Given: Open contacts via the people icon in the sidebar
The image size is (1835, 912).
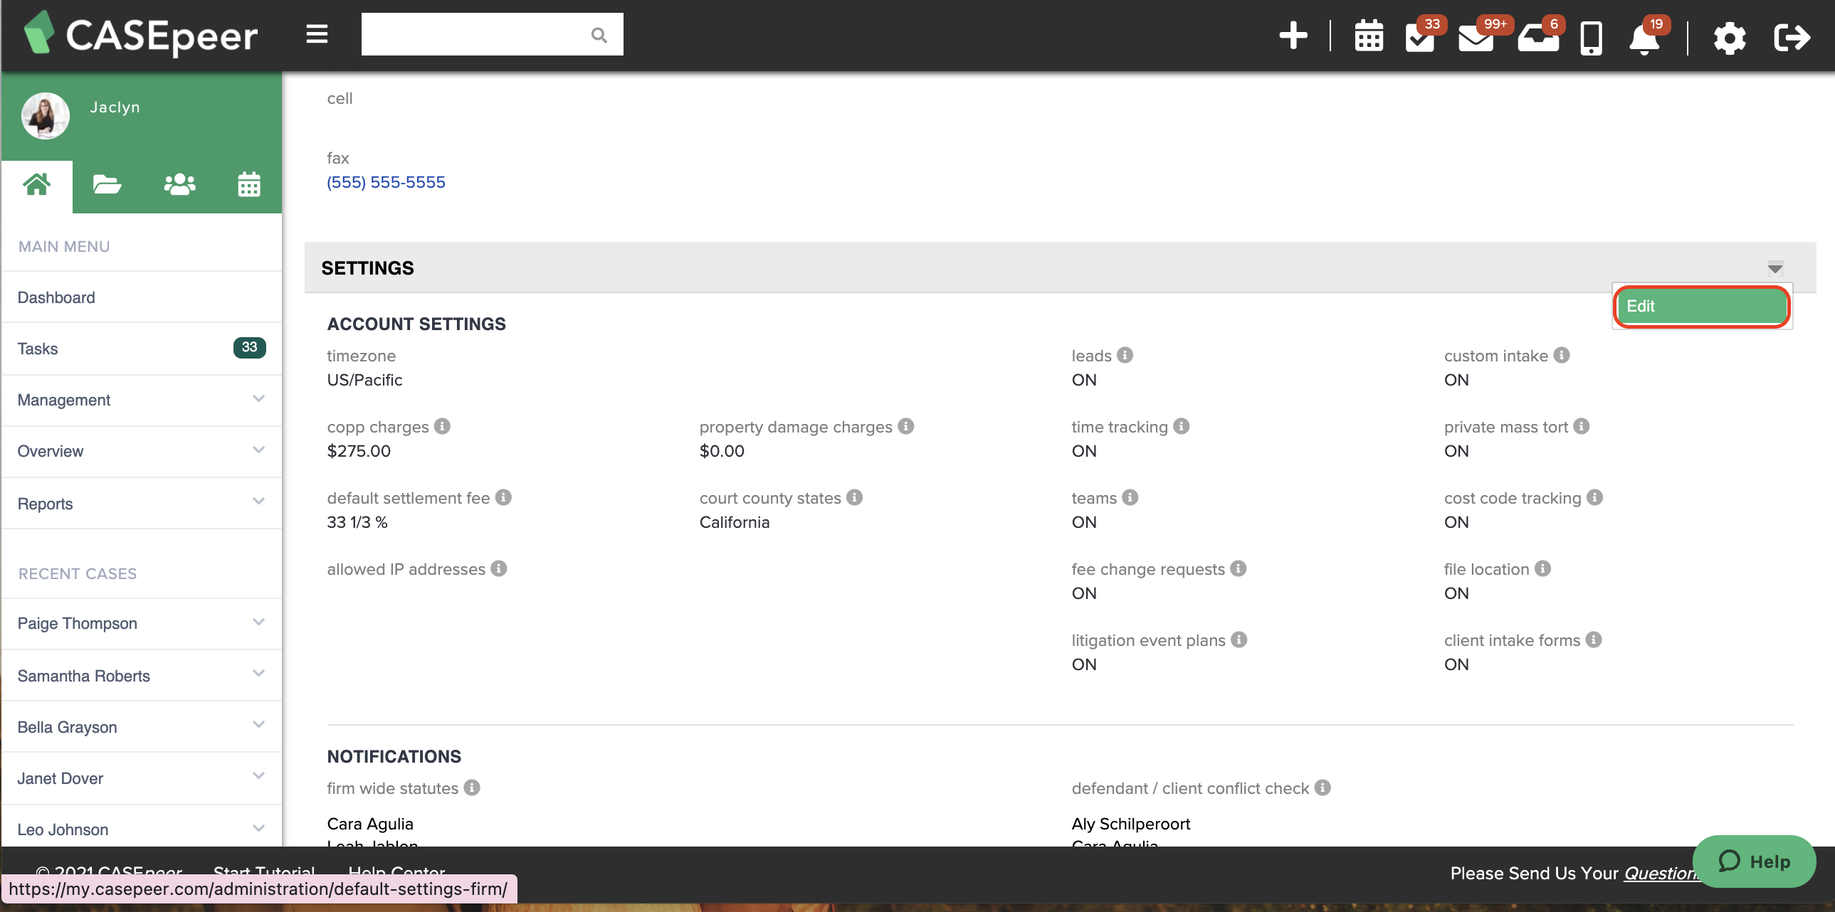Looking at the screenshot, I should [179, 184].
